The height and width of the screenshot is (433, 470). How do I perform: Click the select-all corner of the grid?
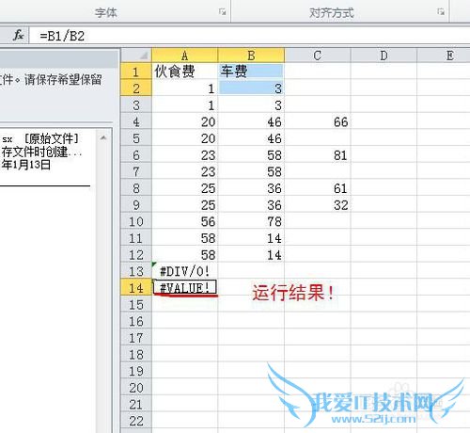tap(136, 56)
